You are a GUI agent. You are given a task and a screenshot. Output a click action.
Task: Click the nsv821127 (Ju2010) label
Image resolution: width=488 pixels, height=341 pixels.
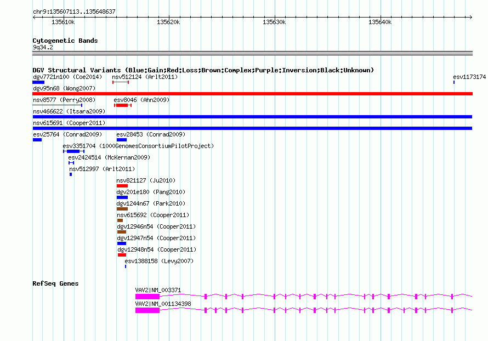(146, 180)
